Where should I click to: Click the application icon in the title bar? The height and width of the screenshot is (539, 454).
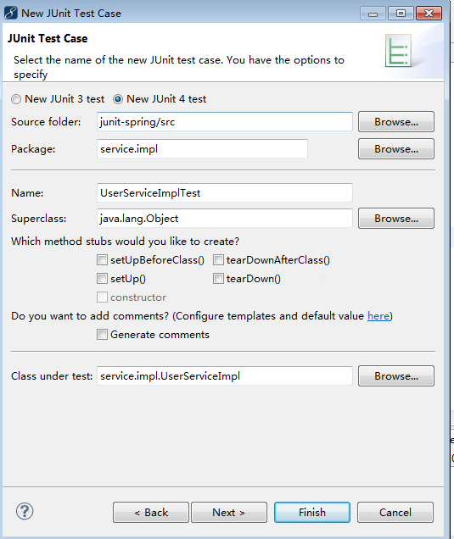[10, 13]
